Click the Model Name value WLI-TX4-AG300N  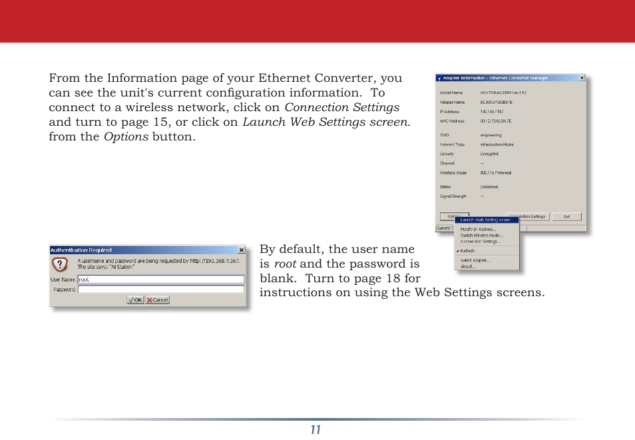coord(503,93)
